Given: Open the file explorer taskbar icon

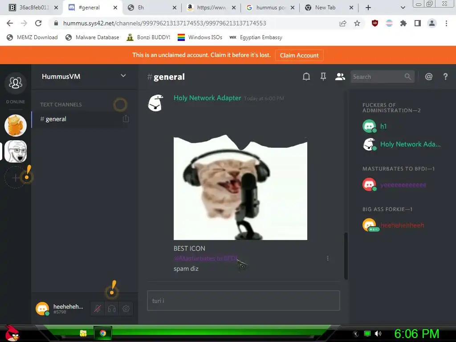Looking at the screenshot, I should pos(83,333).
